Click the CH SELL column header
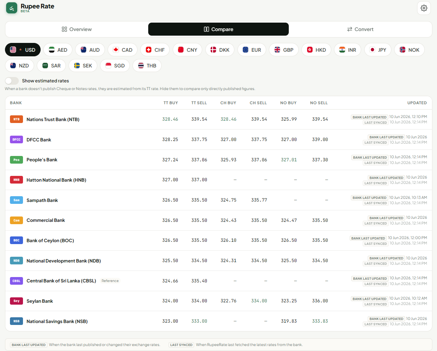This screenshot has width=437, height=351. pyautogui.click(x=258, y=103)
